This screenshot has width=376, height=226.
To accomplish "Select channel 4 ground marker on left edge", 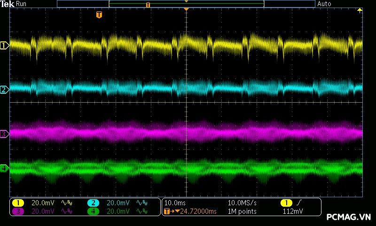I will [5, 168].
